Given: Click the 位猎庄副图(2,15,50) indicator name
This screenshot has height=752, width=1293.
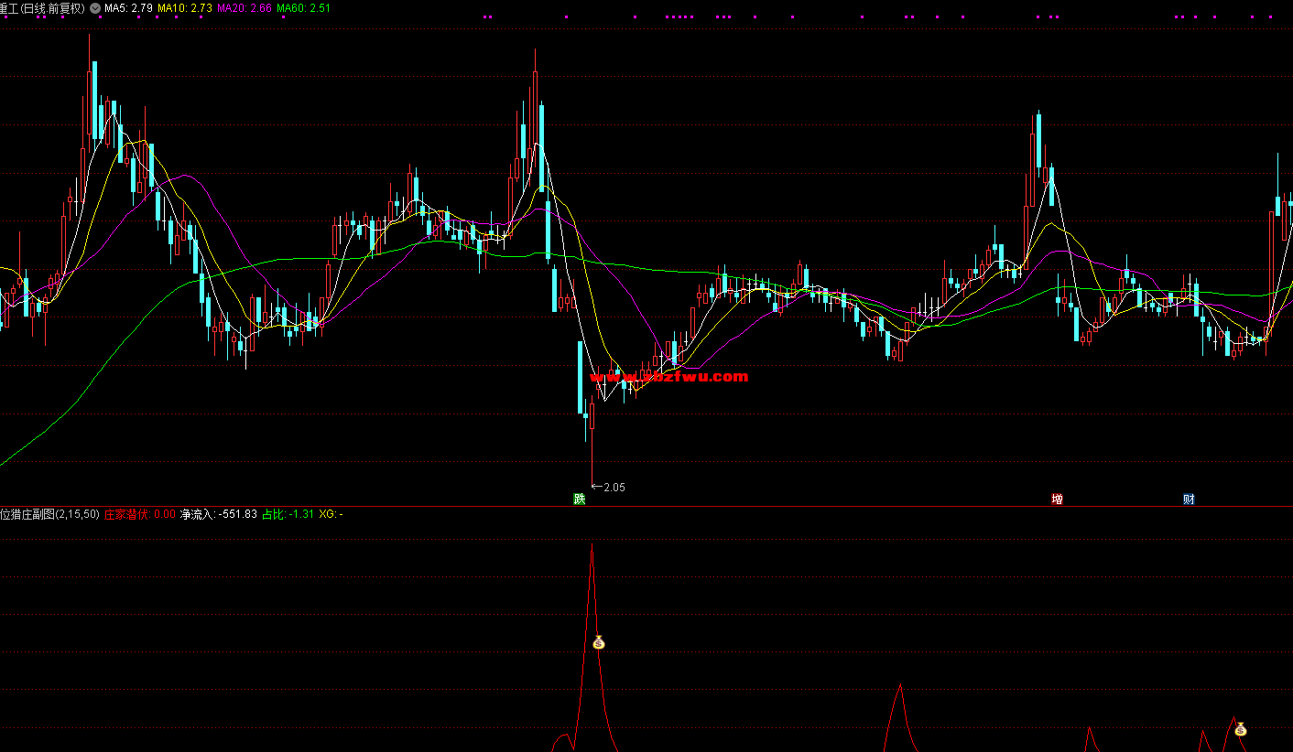Looking at the screenshot, I should [x=49, y=514].
